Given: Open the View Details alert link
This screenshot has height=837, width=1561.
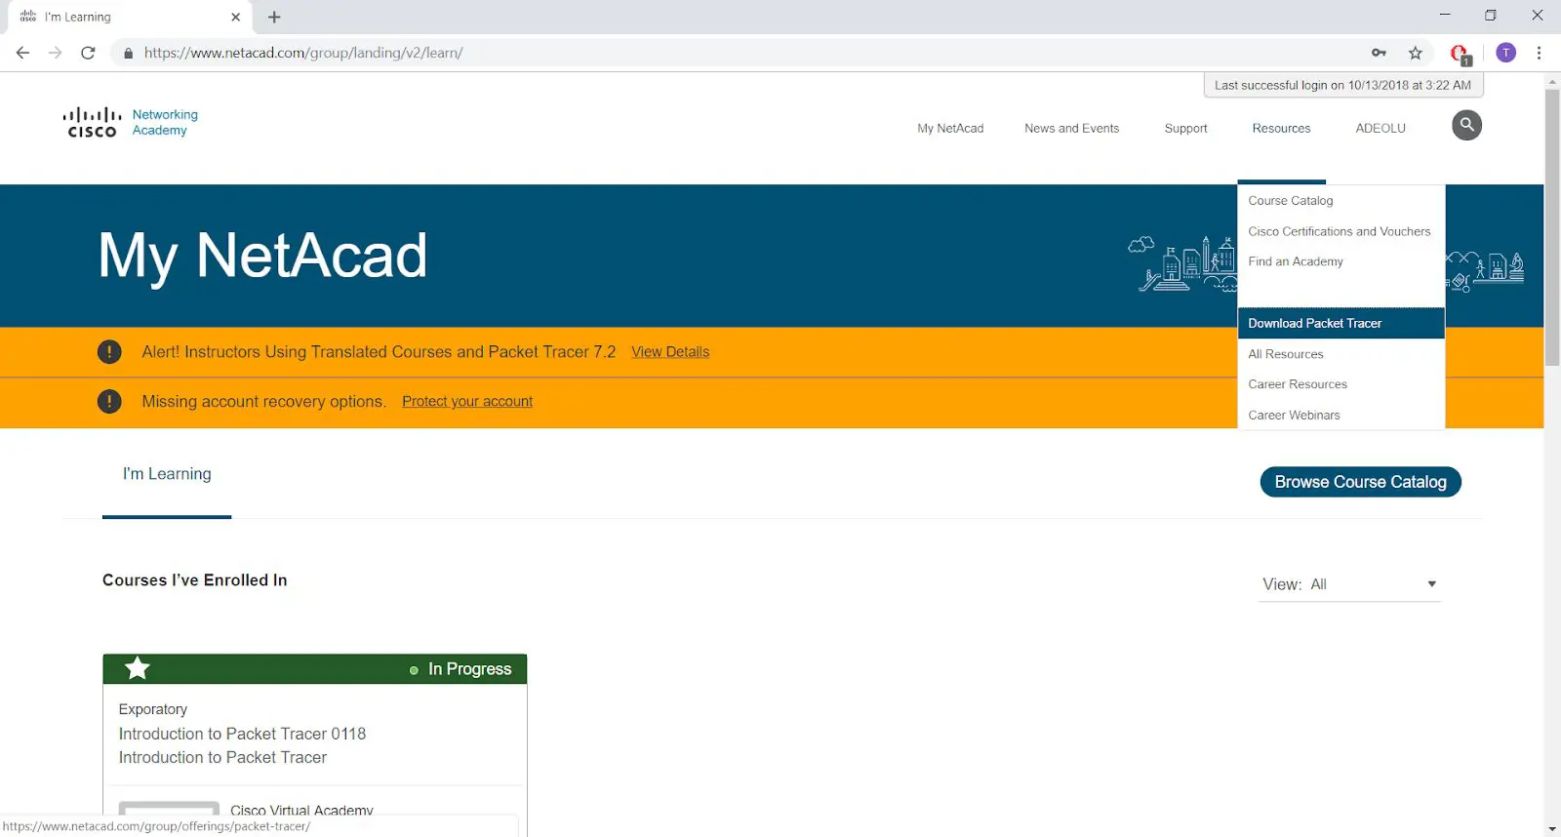Looking at the screenshot, I should 669,352.
